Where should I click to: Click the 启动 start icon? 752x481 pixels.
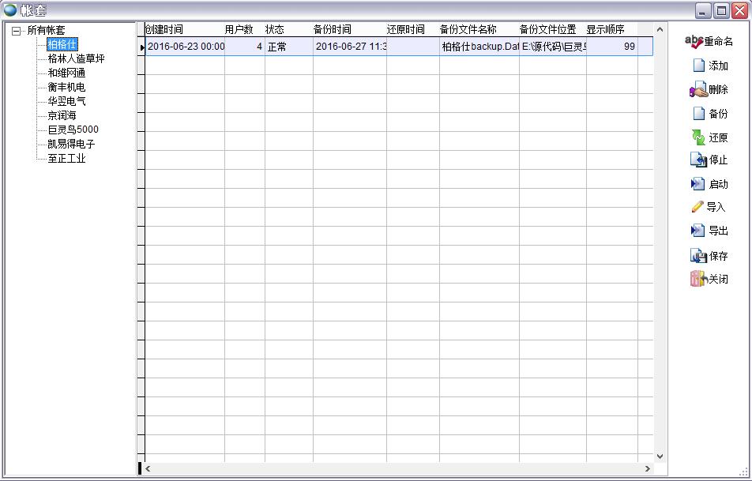698,184
